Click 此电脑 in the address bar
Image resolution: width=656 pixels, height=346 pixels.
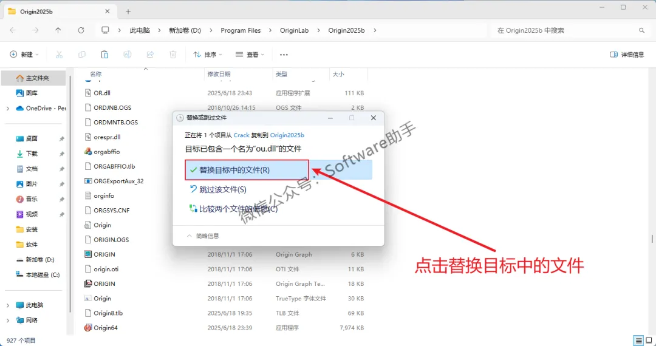140,30
